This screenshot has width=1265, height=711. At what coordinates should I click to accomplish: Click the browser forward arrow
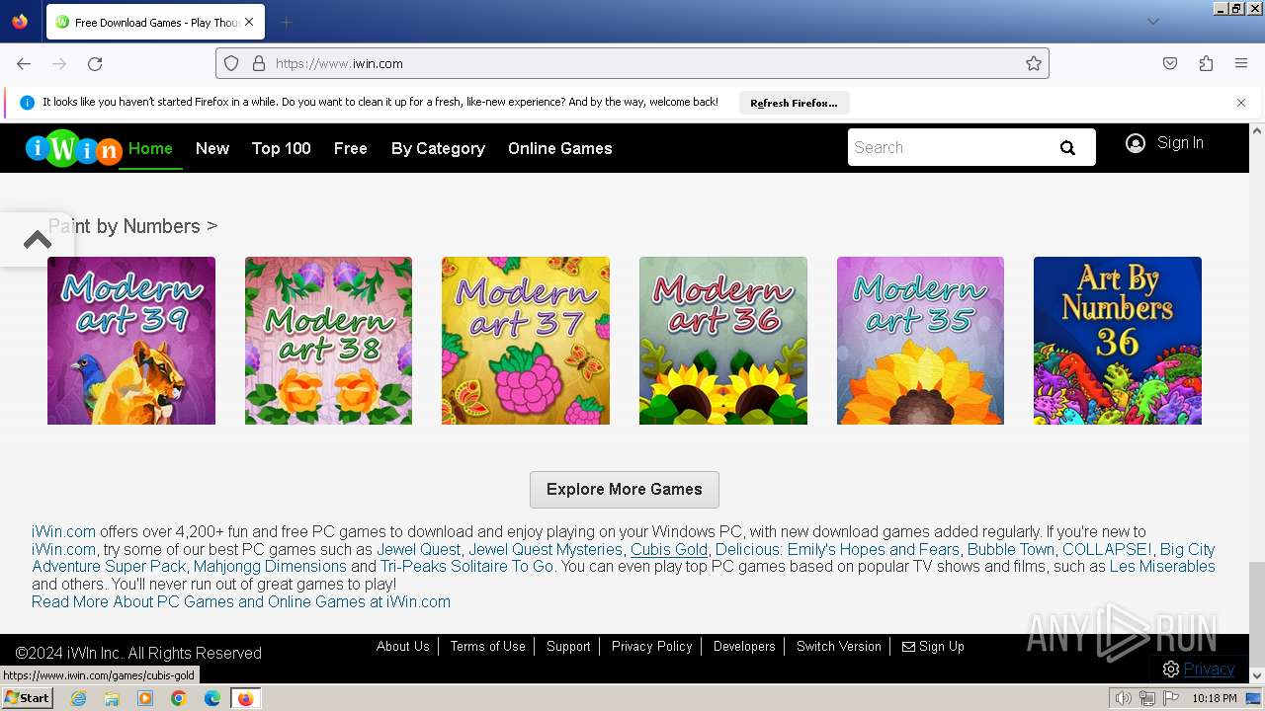coord(59,63)
